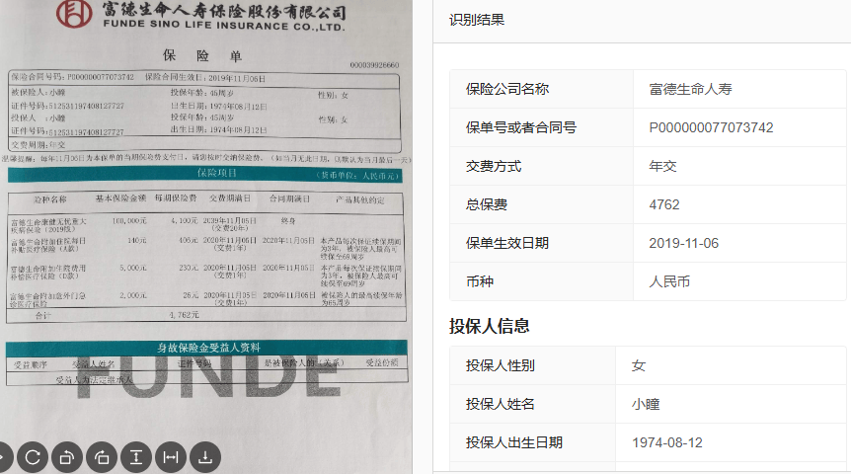Click the 识别结果 header
This screenshot has width=851, height=474.
point(477,20)
